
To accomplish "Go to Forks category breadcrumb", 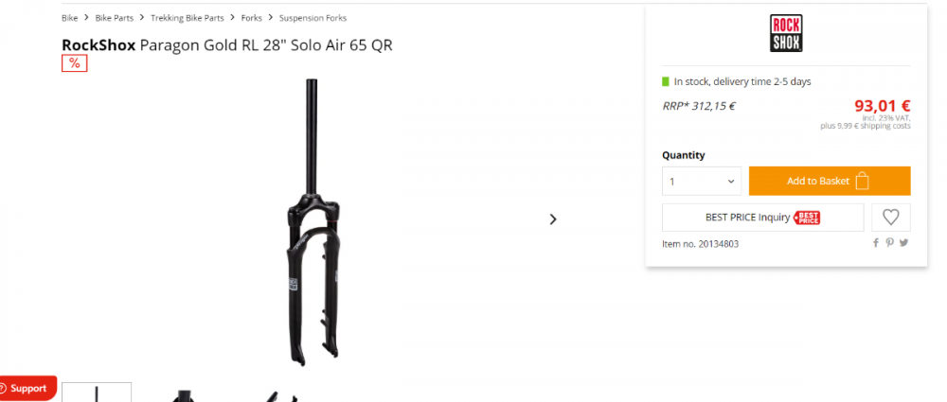I will point(251,18).
